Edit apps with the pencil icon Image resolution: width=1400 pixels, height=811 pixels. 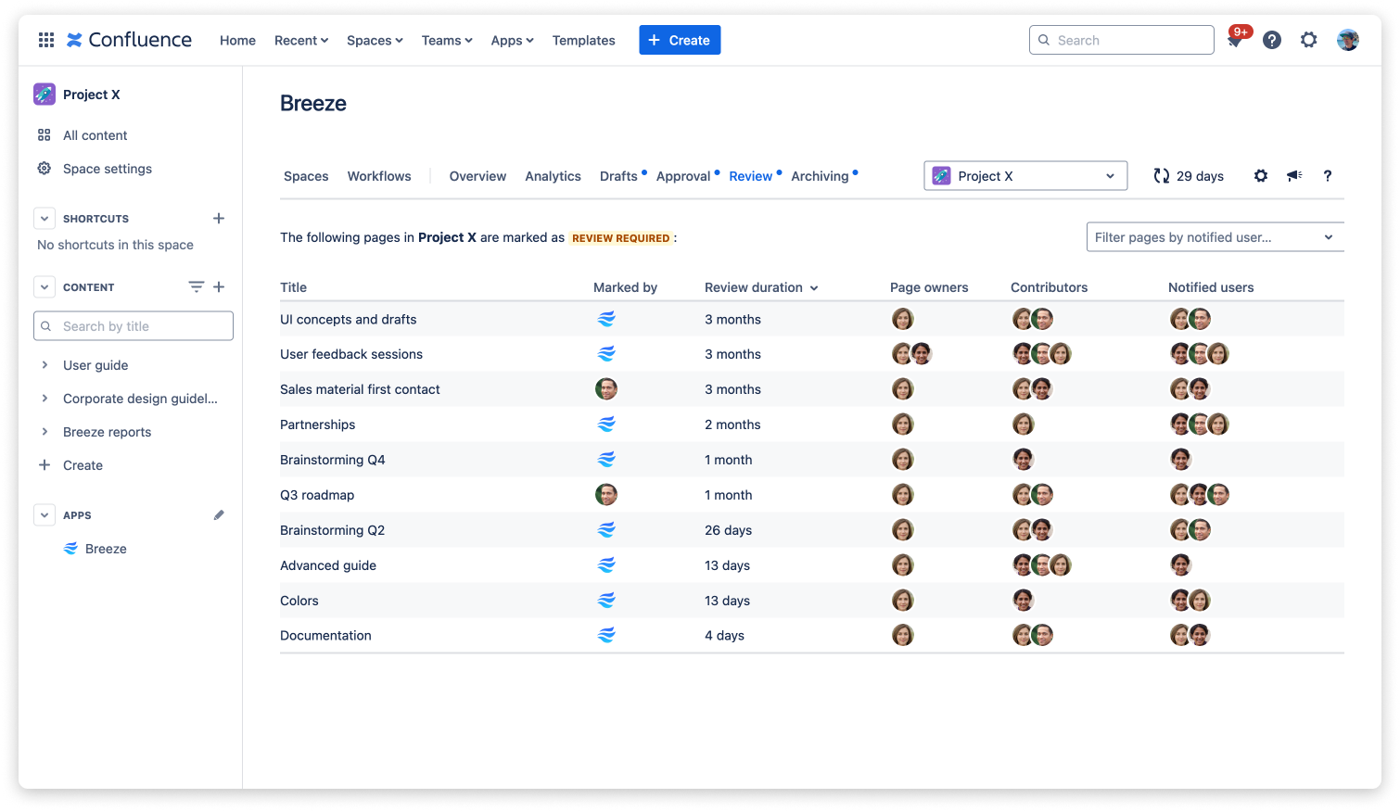coord(219,515)
